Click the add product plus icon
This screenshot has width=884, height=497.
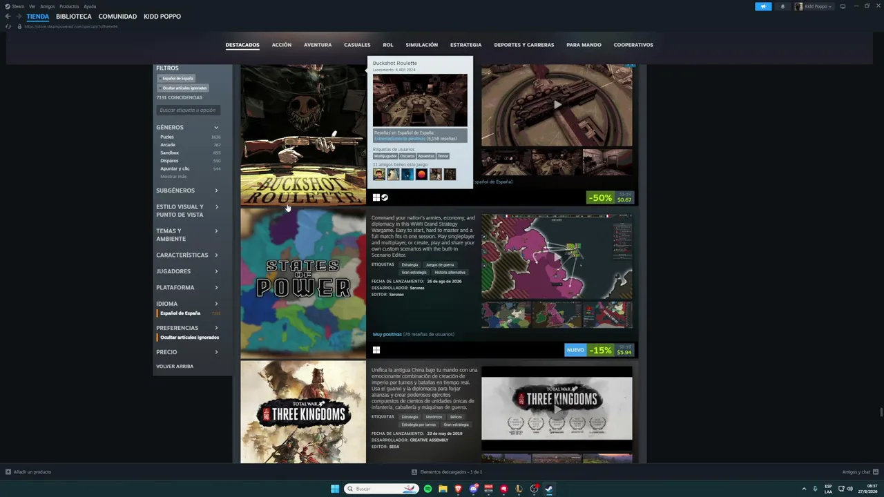pyautogui.click(x=8, y=472)
